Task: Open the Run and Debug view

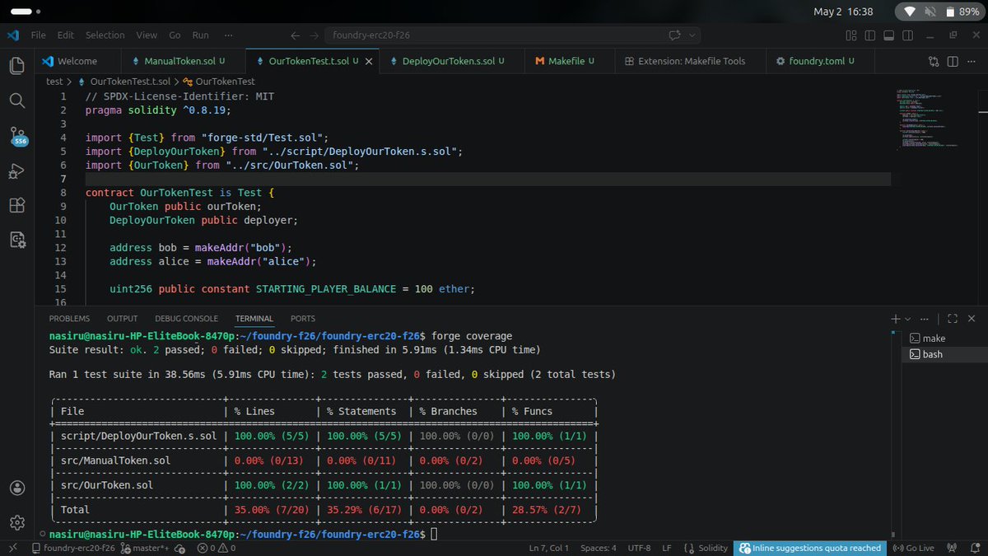Action: (x=16, y=171)
